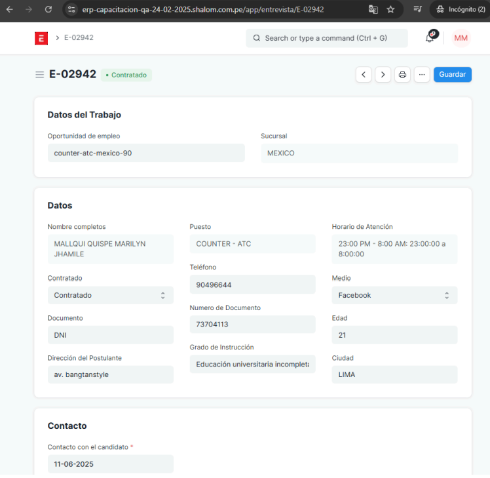Open the Medio dropdown showing Facebook
490x478 pixels.
pyautogui.click(x=394, y=295)
